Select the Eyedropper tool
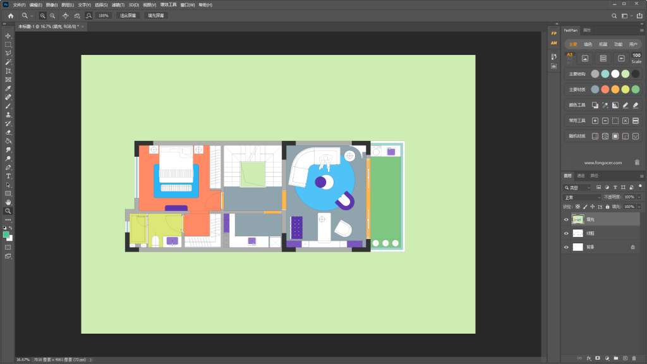This screenshot has height=364, width=647. click(8, 88)
